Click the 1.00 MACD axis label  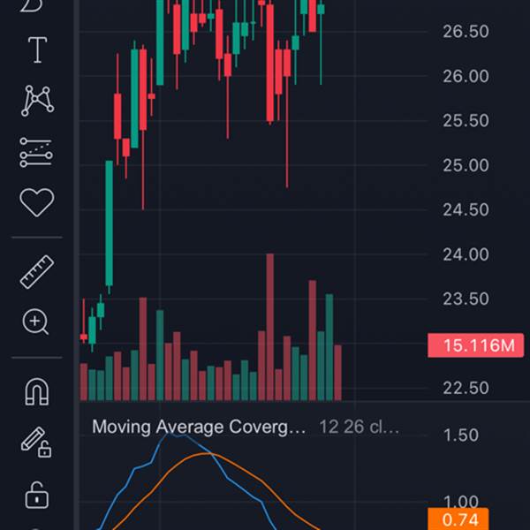click(461, 501)
